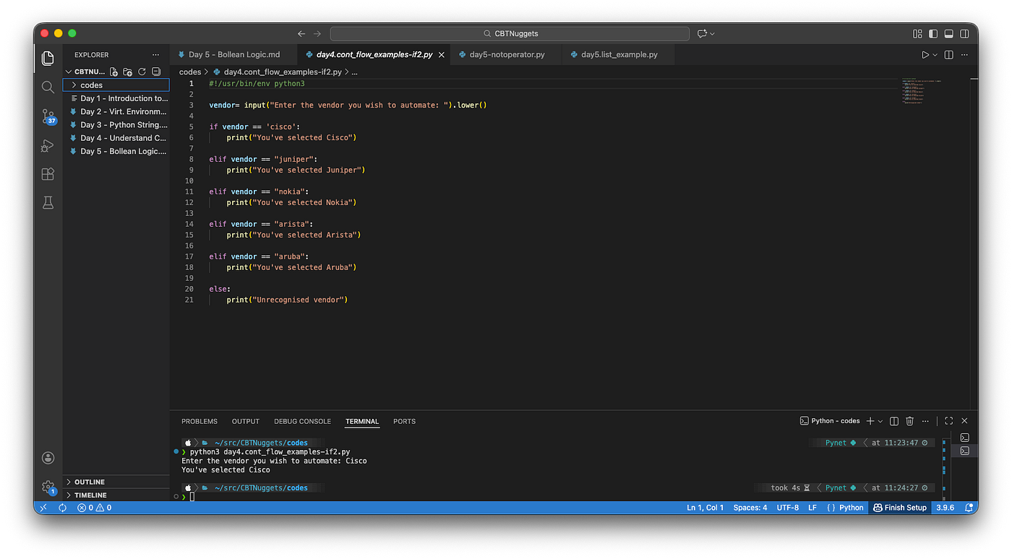The width and height of the screenshot is (1012, 559).
Task: Create a new file in the explorer
Action: pos(113,71)
